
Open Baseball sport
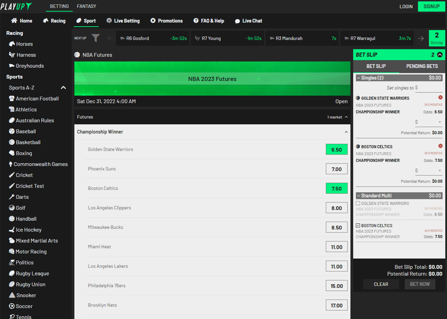22,131
